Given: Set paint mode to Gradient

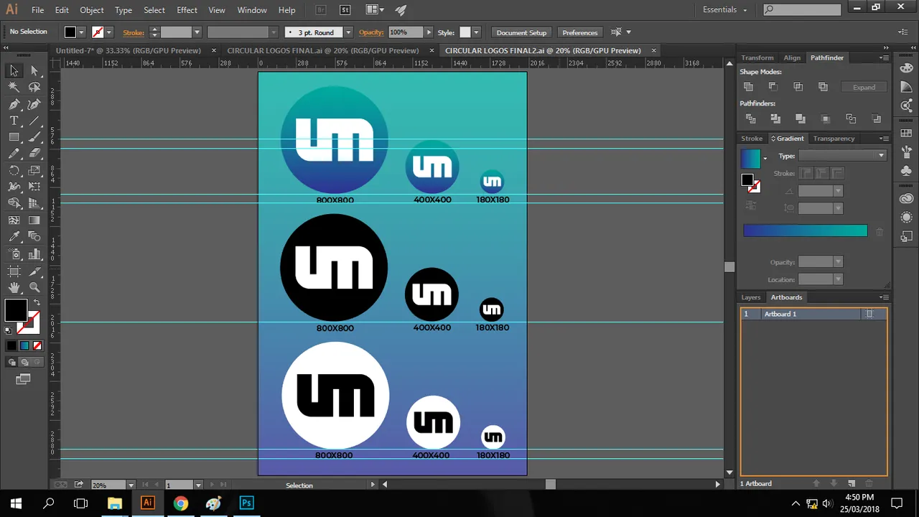Looking at the screenshot, I should coord(24,345).
